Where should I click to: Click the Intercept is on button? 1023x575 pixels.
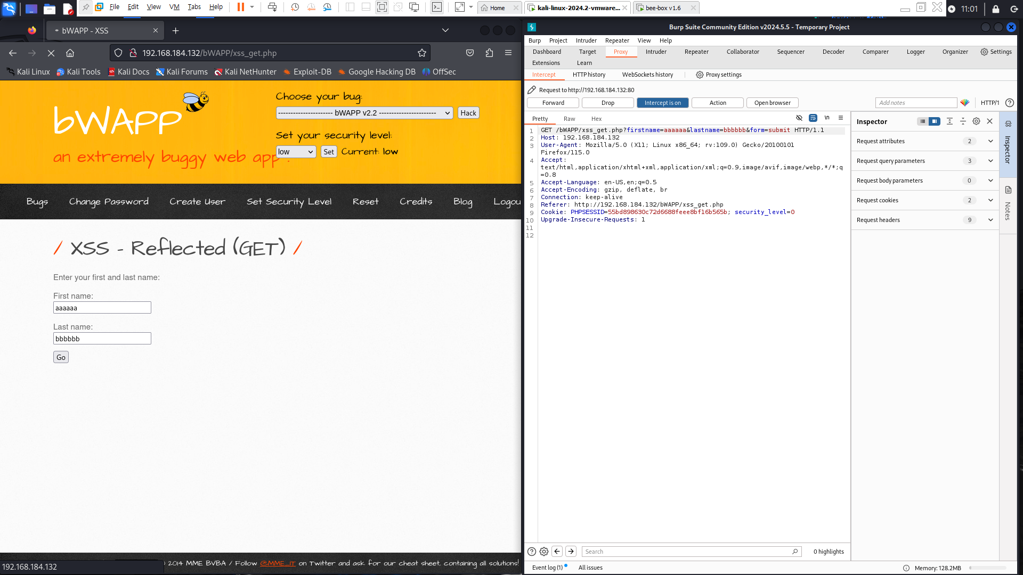(662, 103)
